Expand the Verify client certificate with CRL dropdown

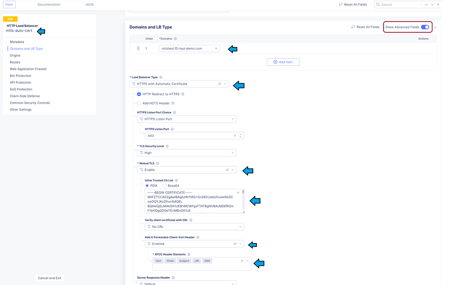194,227
